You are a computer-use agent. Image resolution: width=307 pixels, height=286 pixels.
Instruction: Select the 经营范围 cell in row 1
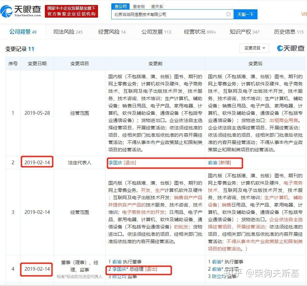[x=80, y=113]
